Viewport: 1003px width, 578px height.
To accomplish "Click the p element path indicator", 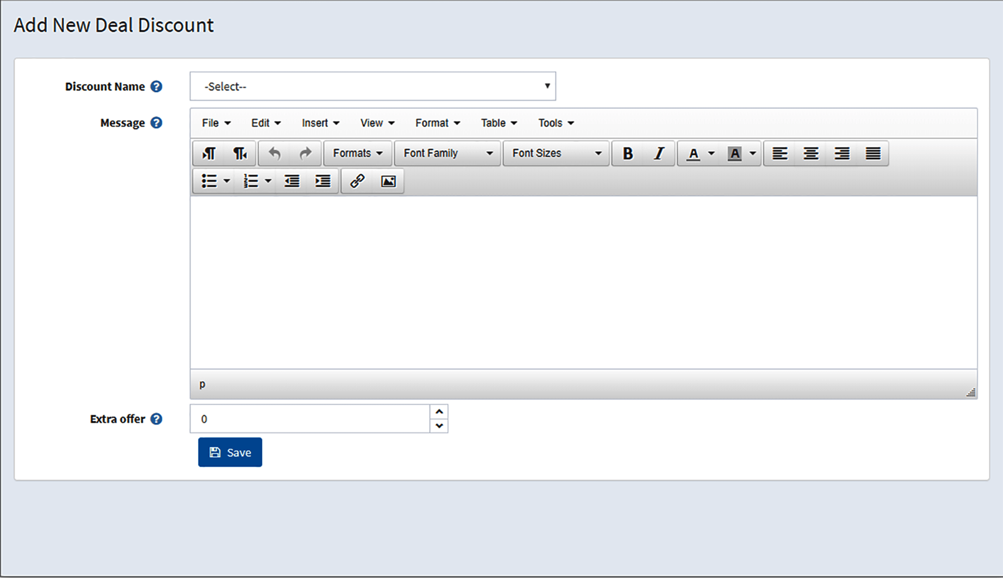I will 202,384.
